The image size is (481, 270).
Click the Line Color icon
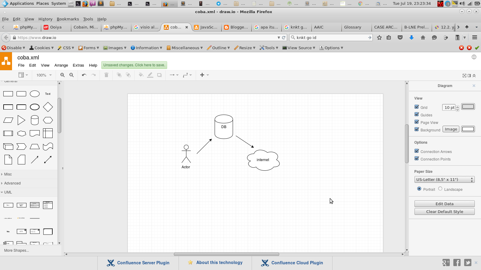(150, 75)
